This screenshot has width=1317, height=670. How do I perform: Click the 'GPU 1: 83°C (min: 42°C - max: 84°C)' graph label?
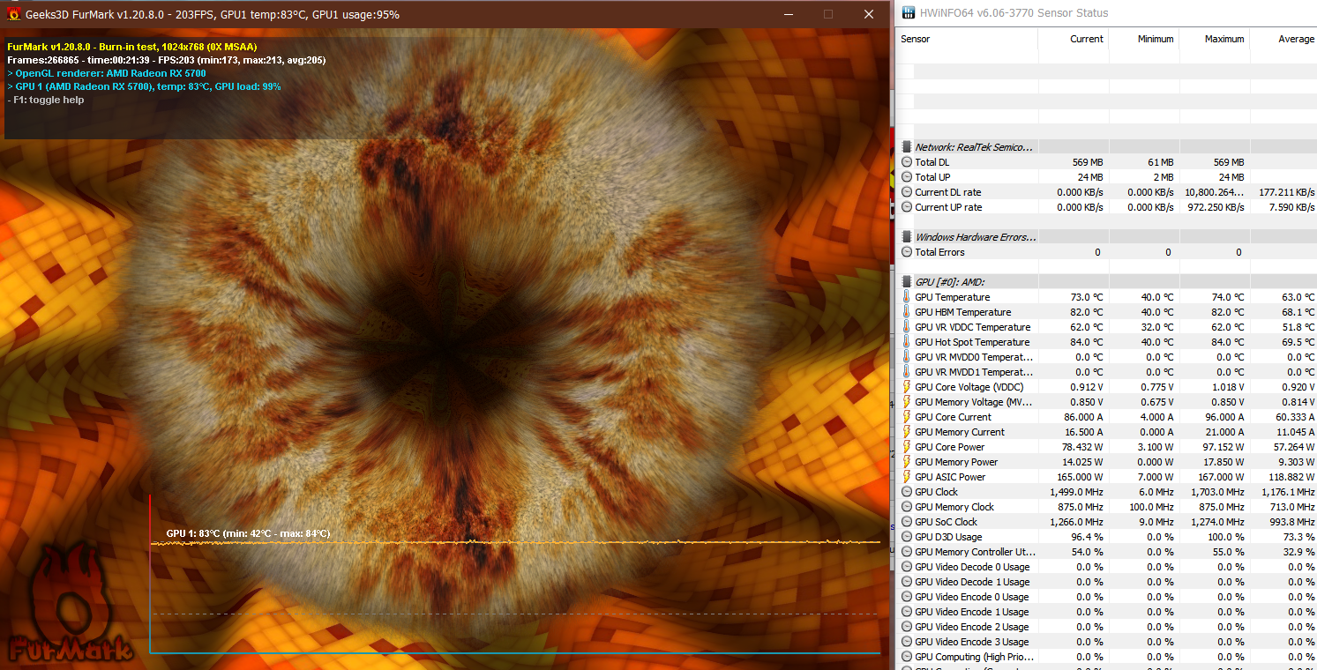click(x=248, y=533)
